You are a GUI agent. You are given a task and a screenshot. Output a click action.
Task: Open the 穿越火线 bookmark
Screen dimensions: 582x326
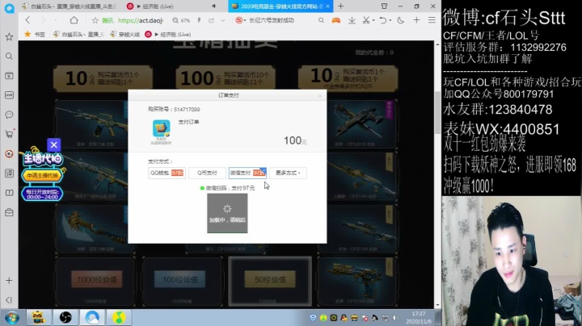point(125,35)
